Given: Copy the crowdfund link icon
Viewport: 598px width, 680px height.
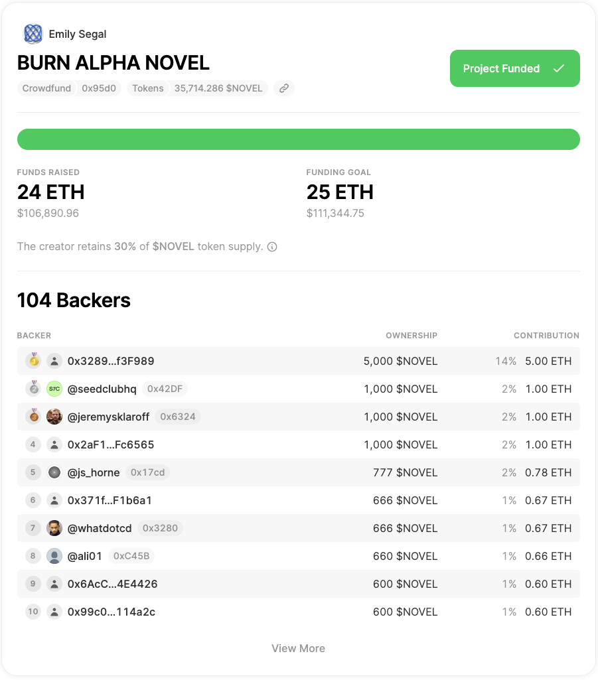Looking at the screenshot, I should tap(284, 88).
